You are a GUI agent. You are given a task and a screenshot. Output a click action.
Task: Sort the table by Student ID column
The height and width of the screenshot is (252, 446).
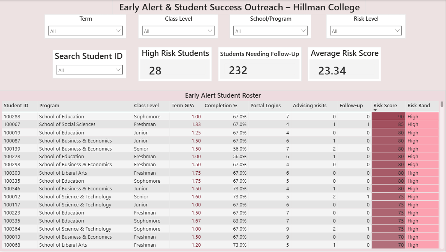[x=16, y=105]
